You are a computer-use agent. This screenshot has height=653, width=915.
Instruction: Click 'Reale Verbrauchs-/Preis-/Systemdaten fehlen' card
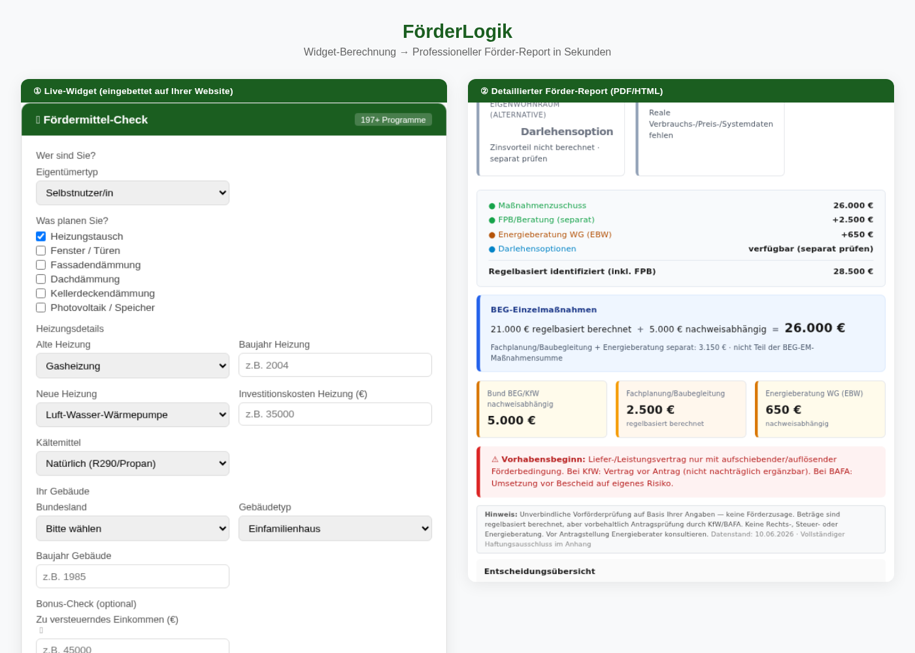click(x=710, y=139)
